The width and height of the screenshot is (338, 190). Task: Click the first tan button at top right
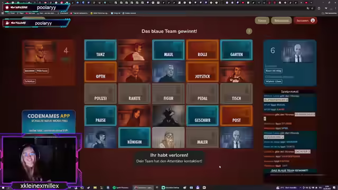(262, 21)
